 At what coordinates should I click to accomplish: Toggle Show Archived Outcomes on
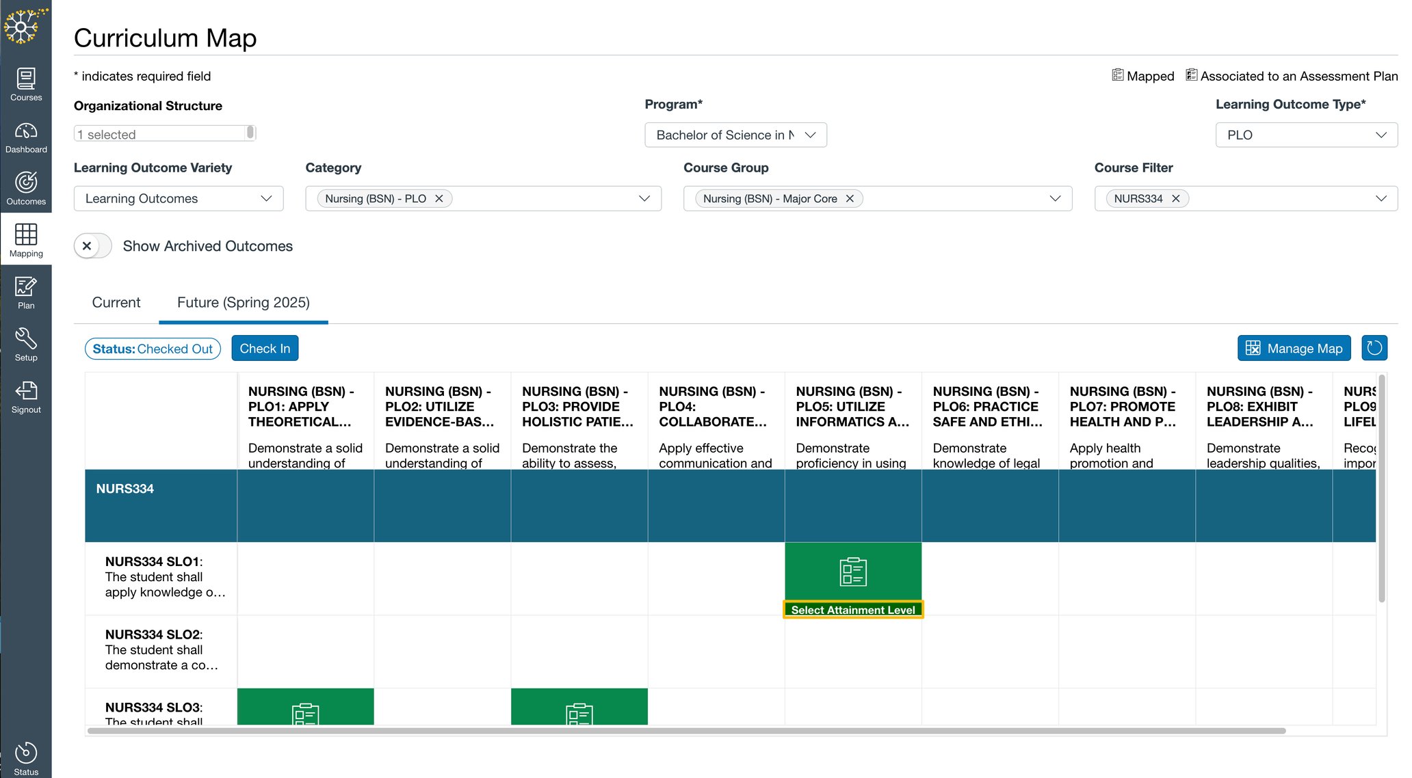[x=92, y=245]
